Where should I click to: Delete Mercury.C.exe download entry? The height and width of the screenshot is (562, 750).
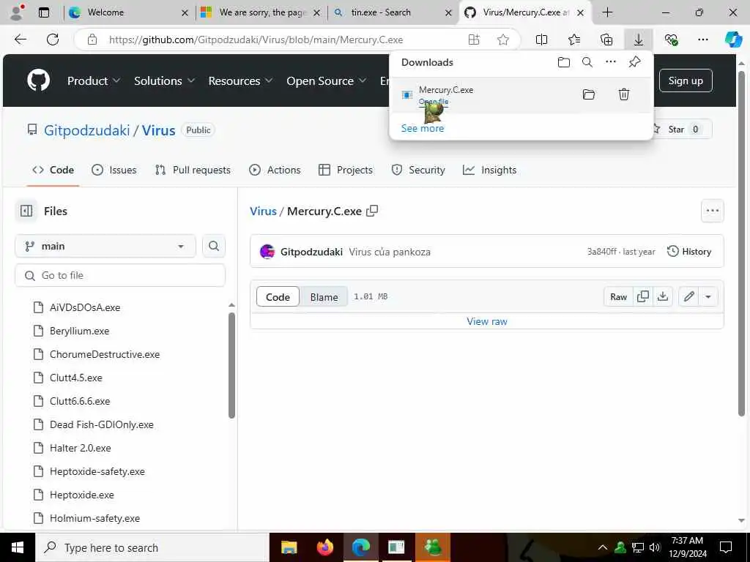(624, 94)
